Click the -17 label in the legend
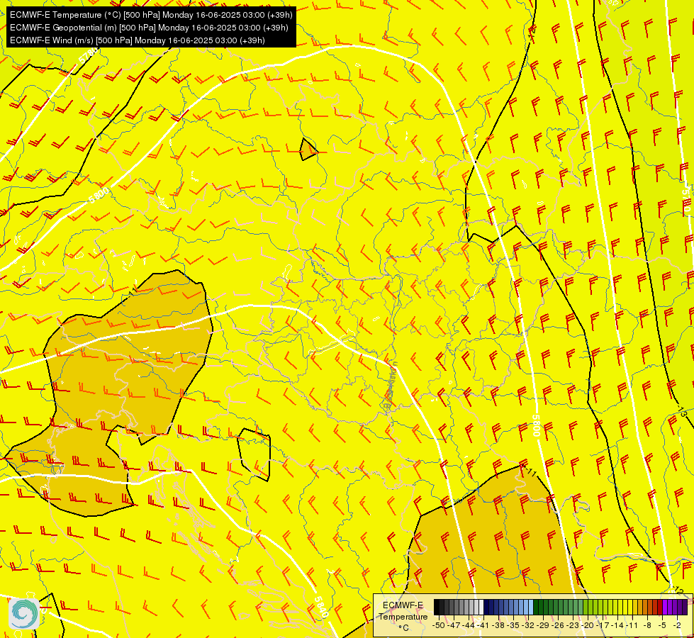Image resolution: width=694 pixels, height=638 pixels. click(x=604, y=625)
